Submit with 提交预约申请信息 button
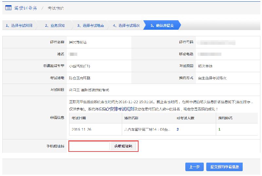This screenshot has height=176, width=262. pos(224,167)
